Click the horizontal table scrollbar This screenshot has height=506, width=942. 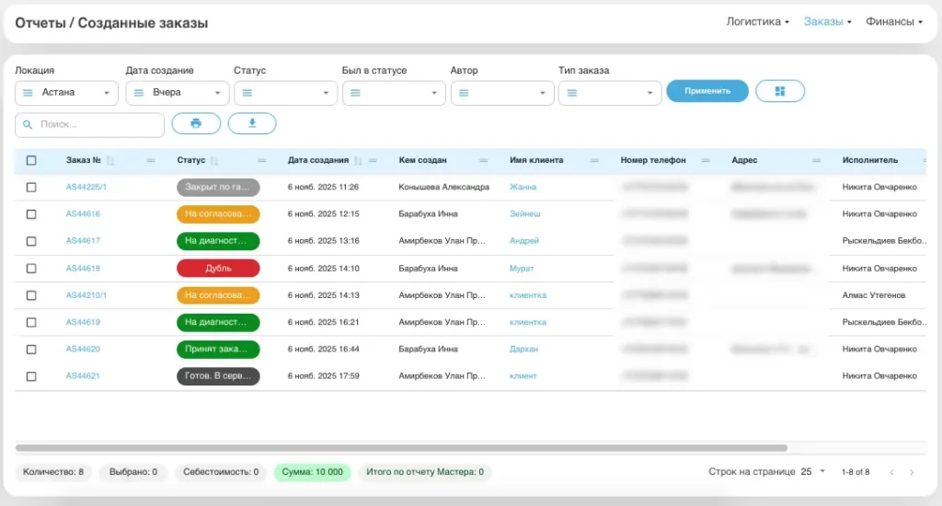[401, 448]
